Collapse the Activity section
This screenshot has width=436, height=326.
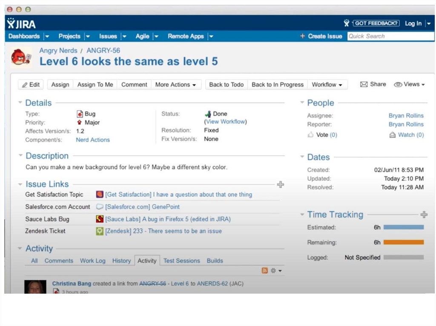click(x=20, y=248)
